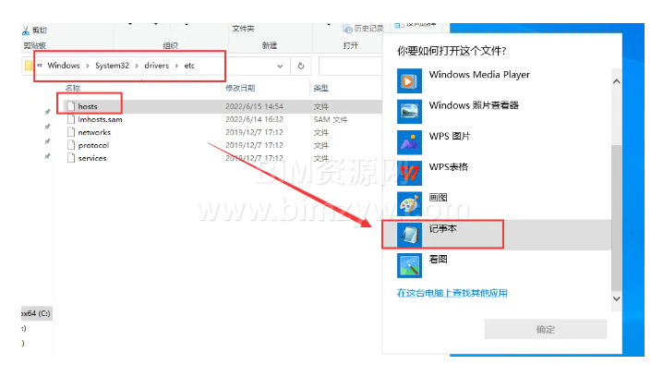
Task: Click etc in the breadcrumb path
Action: click(189, 66)
